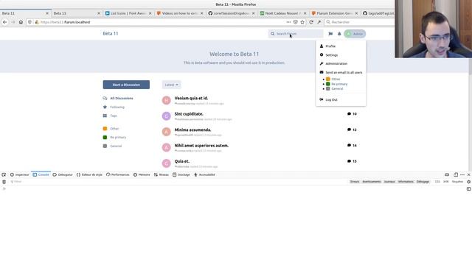This screenshot has height=265, width=472.
Task: Switch to List Icons Font Awesome tab
Action: click(128, 13)
